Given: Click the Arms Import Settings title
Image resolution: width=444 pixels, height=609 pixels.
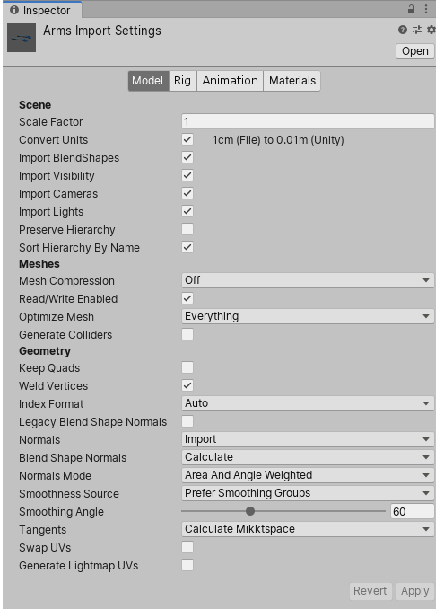Looking at the screenshot, I should click(102, 31).
